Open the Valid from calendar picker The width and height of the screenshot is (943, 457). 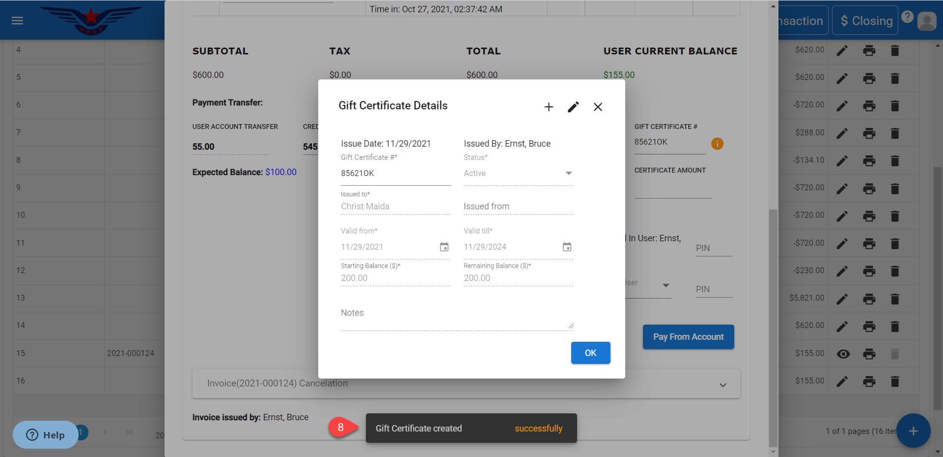[444, 247]
